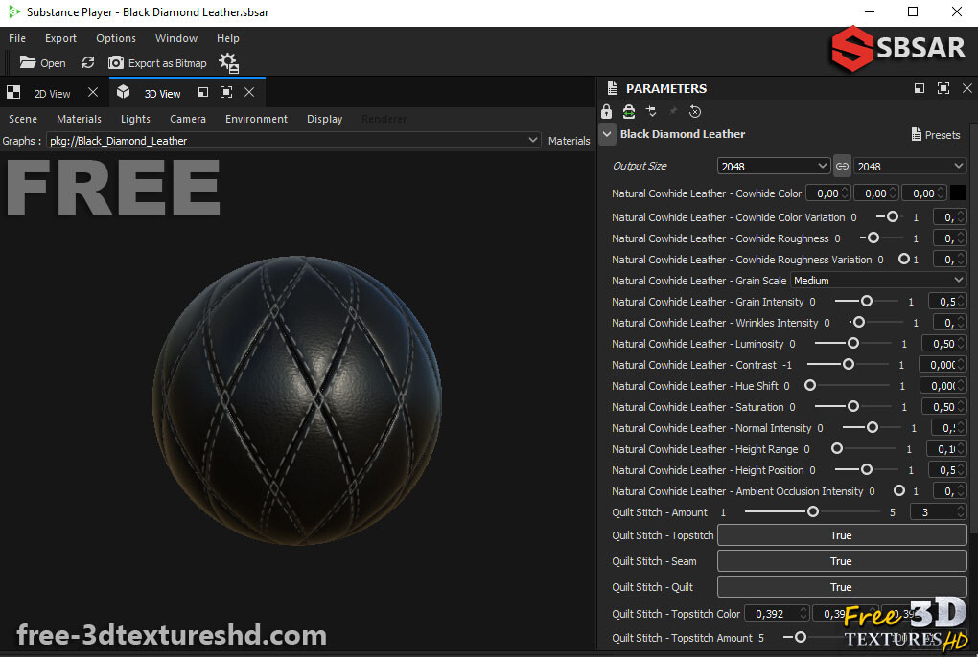This screenshot has width=978, height=657.
Task: Expand the Grain Scale dropdown showing Medium
Action: pyautogui.click(x=877, y=280)
